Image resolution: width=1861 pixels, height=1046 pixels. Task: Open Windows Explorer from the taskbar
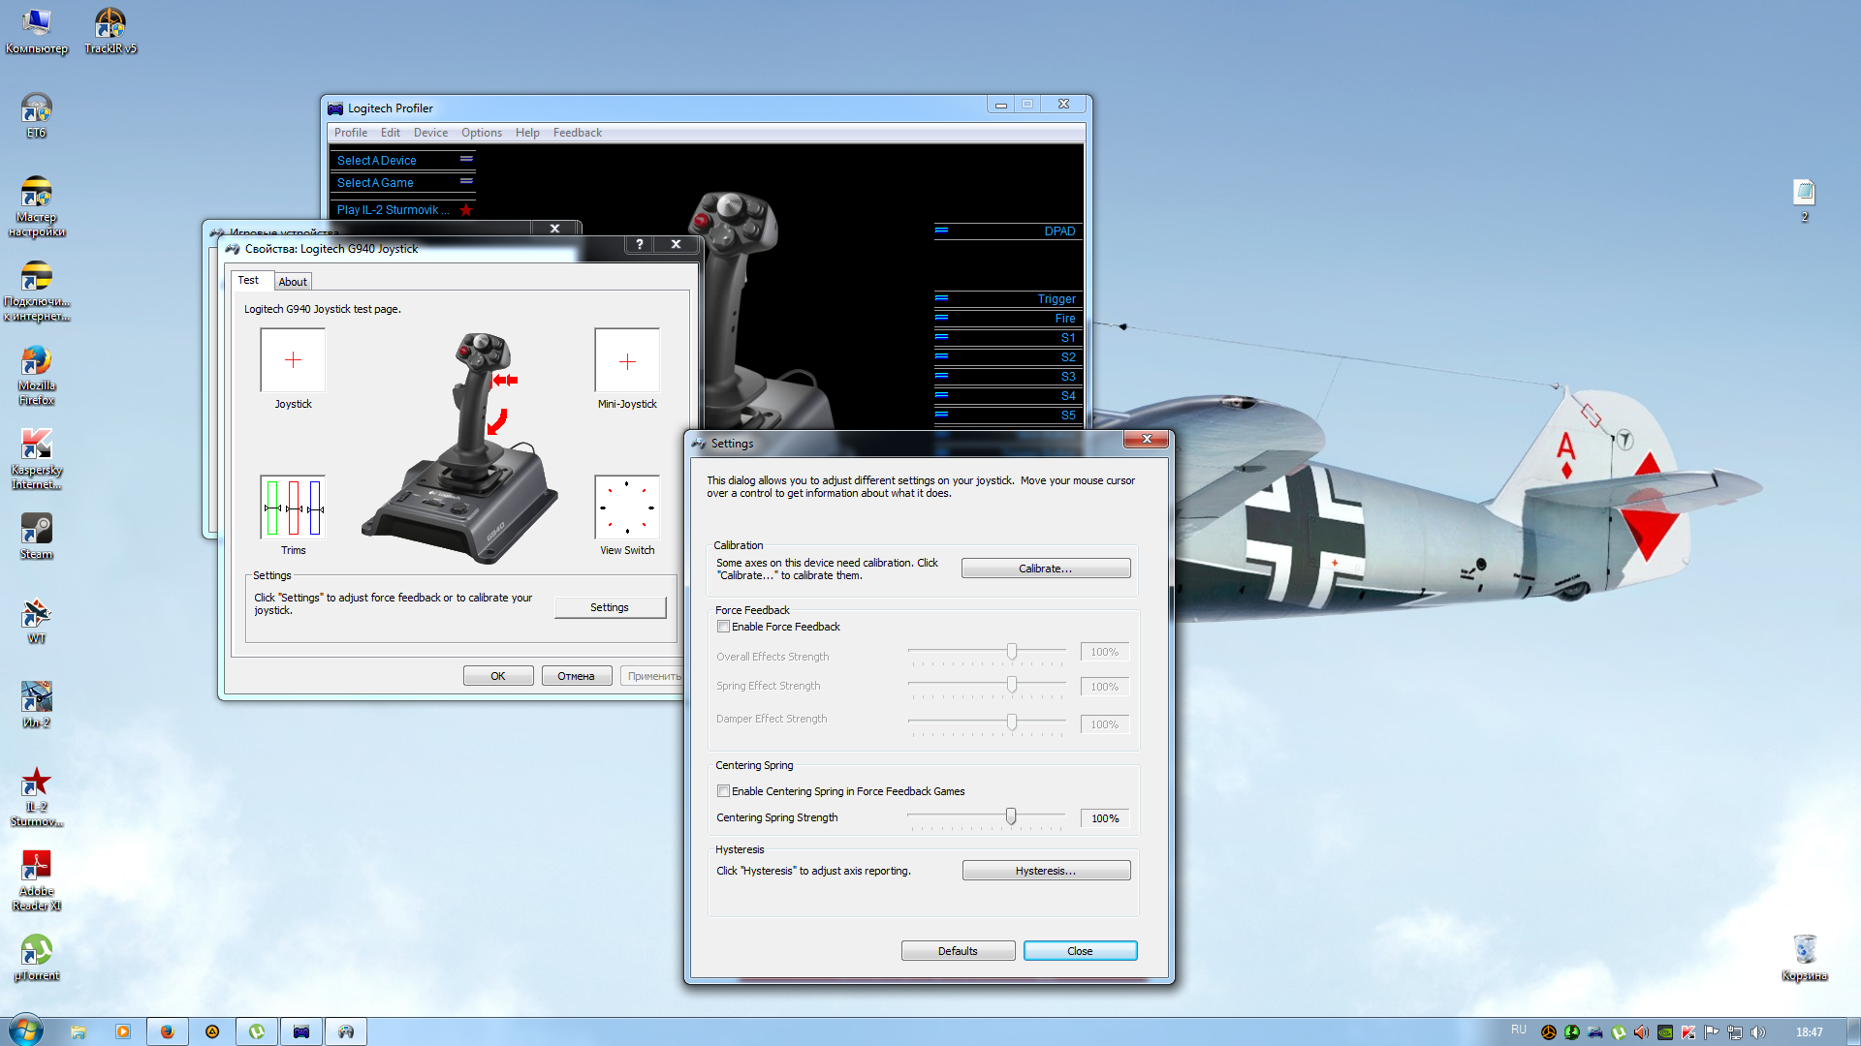coord(79,1031)
